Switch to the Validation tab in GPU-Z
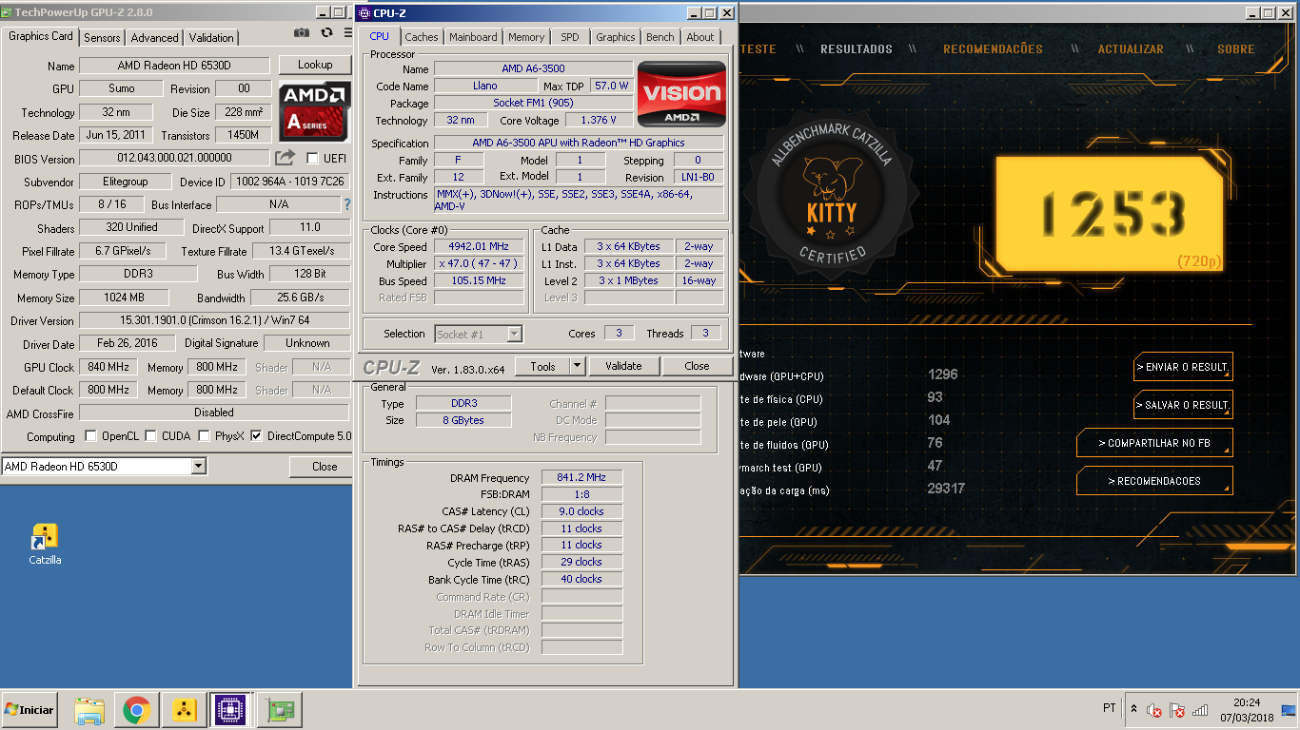1300x730 pixels. click(211, 38)
